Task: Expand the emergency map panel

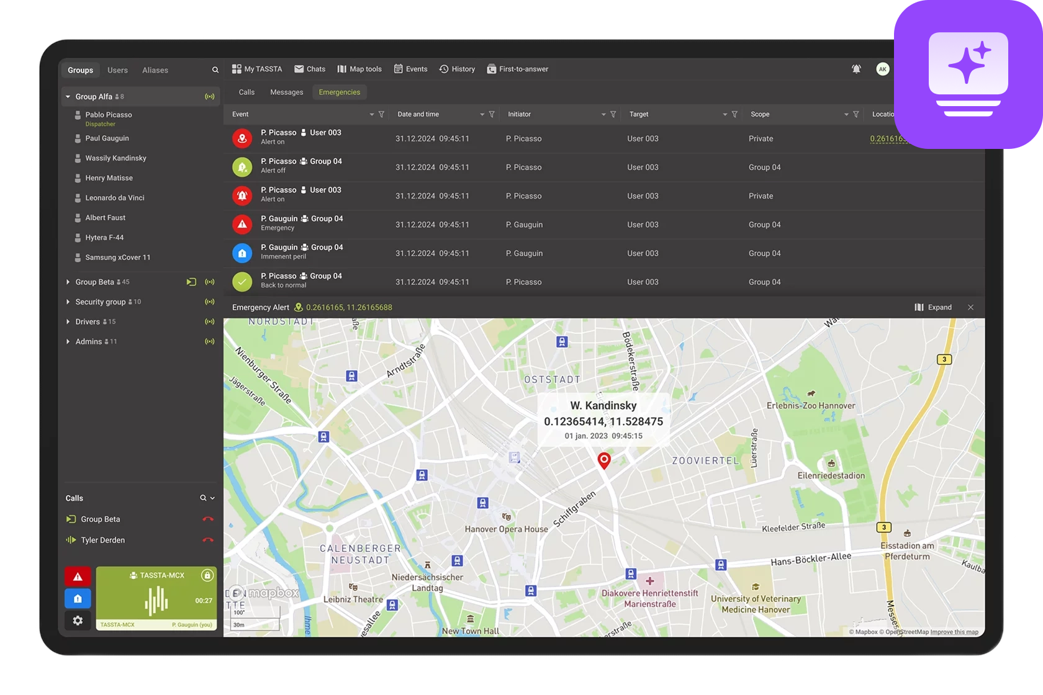Action: pyautogui.click(x=933, y=307)
